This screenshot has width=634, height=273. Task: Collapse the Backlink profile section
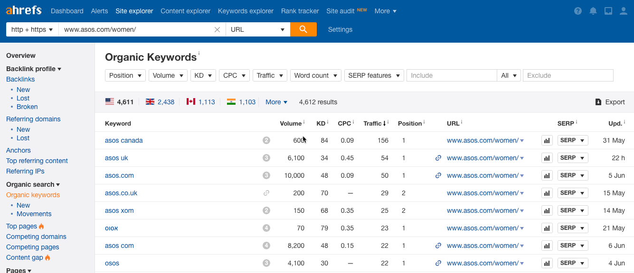34,69
